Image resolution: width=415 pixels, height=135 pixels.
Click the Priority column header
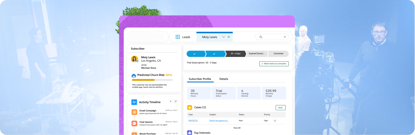click(x=267, y=115)
